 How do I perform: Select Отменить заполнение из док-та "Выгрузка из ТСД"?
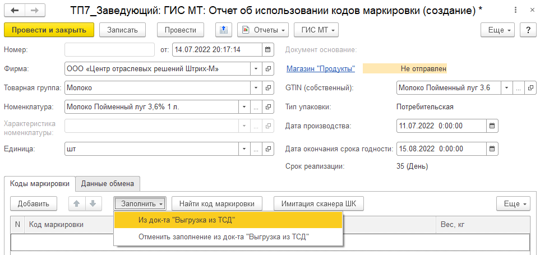pos(228,237)
